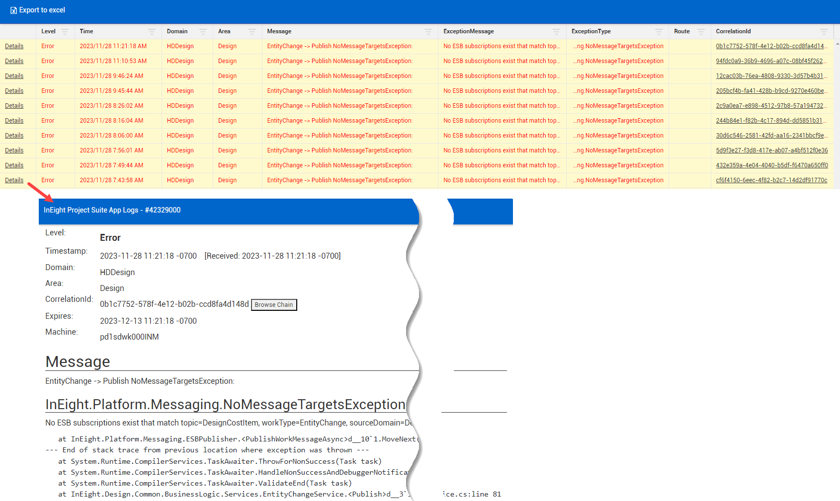The image size is (840, 501).
Task: Open Details for the 9:45:44 AM error
Action: tap(14, 91)
